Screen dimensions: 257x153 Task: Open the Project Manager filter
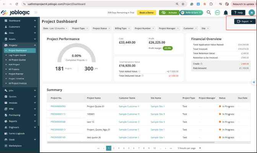169,28
